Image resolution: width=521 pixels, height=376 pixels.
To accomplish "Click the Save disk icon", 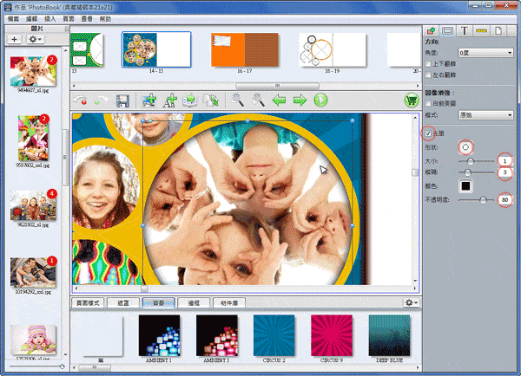I will point(123,100).
